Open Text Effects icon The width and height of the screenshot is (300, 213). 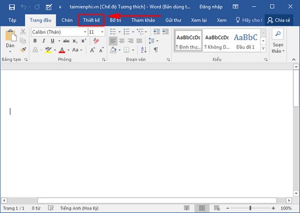(x=35, y=50)
